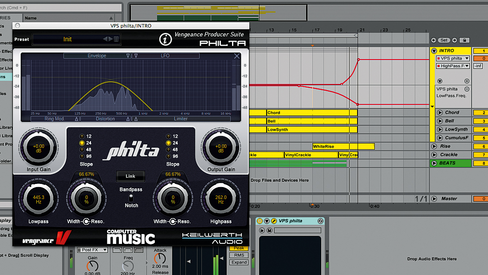The image size is (488, 275).
Task: Select right 48 dB slope
Action: pyautogui.click(x=169, y=150)
